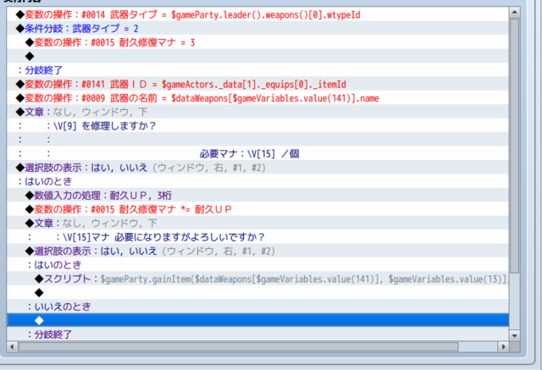Screen dimensions: 542x370
Task: Click the vertical scrollbar up arrow
Action: 514,13
